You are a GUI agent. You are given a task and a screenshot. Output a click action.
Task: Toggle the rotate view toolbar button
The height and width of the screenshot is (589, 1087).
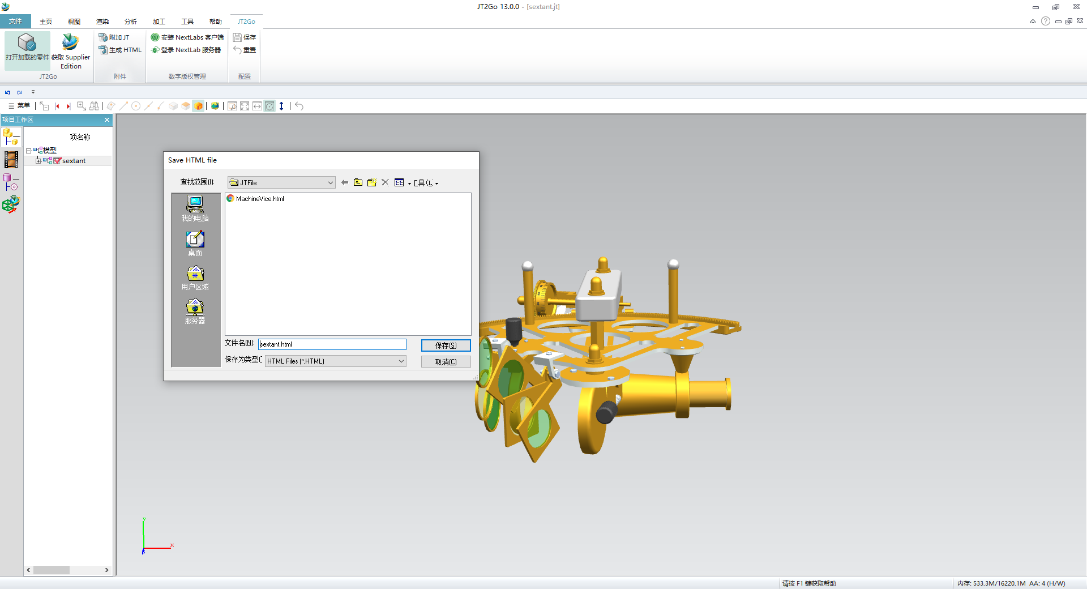[269, 106]
